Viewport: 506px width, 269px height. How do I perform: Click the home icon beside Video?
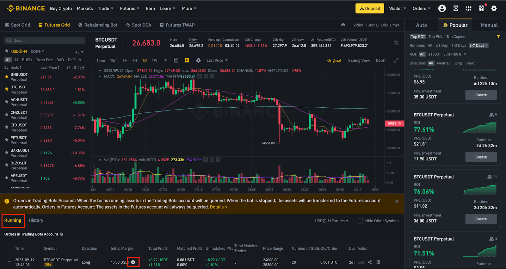343,25
